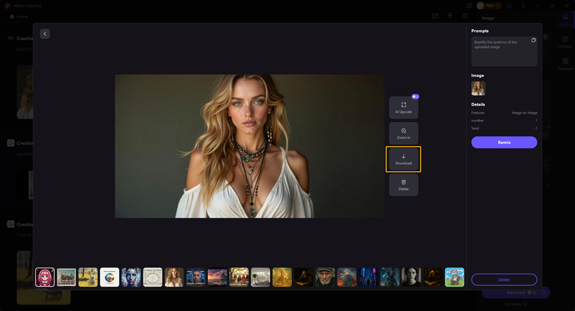The width and height of the screenshot is (575, 311).
Task: Download the generated image
Action: [403, 159]
